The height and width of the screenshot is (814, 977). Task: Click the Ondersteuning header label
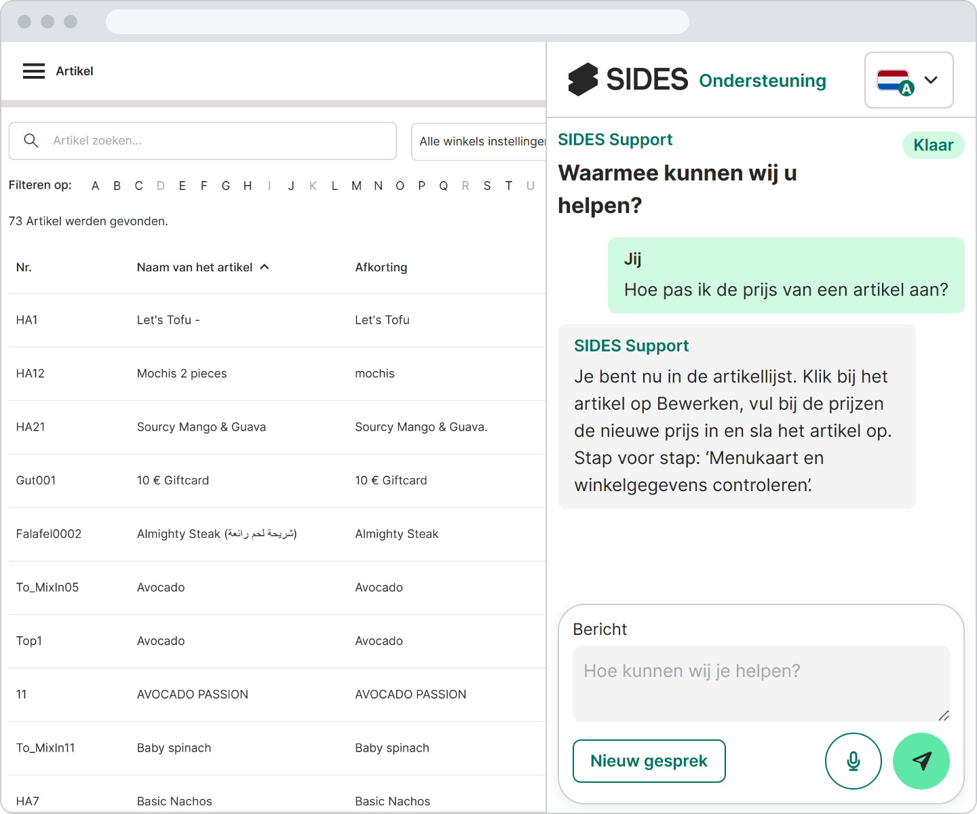click(x=763, y=81)
